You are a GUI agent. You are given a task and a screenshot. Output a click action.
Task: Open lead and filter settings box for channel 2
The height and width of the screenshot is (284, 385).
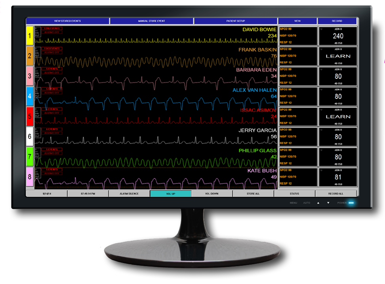click(x=38, y=52)
